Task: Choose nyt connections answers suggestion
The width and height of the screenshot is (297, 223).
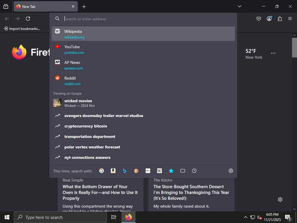Action: 143,157
